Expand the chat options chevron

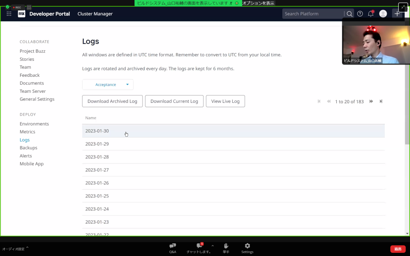tap(213, 246)
